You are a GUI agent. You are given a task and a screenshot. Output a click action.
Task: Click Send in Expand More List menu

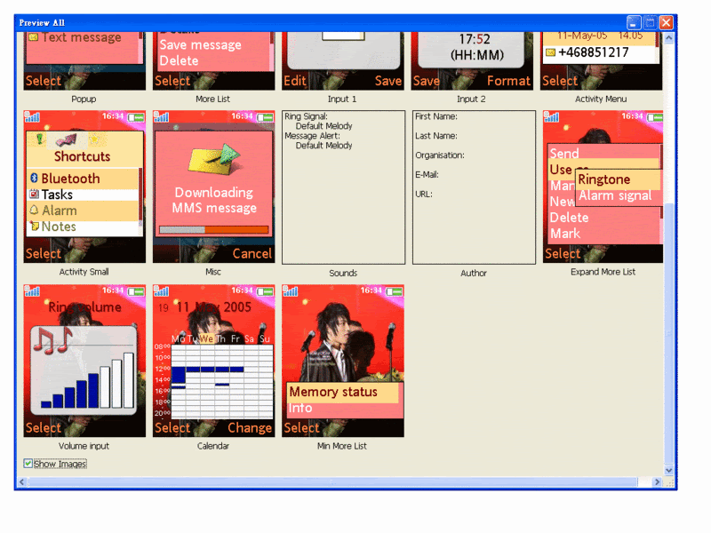[564, 154]
